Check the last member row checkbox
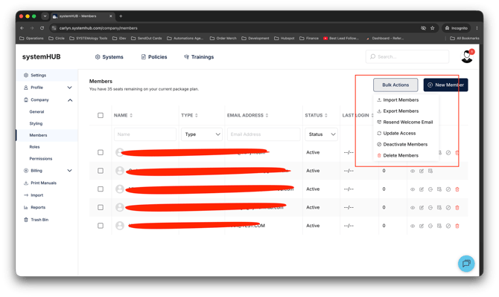This screenshot has height=297, width=499. [x=101, y=226]
